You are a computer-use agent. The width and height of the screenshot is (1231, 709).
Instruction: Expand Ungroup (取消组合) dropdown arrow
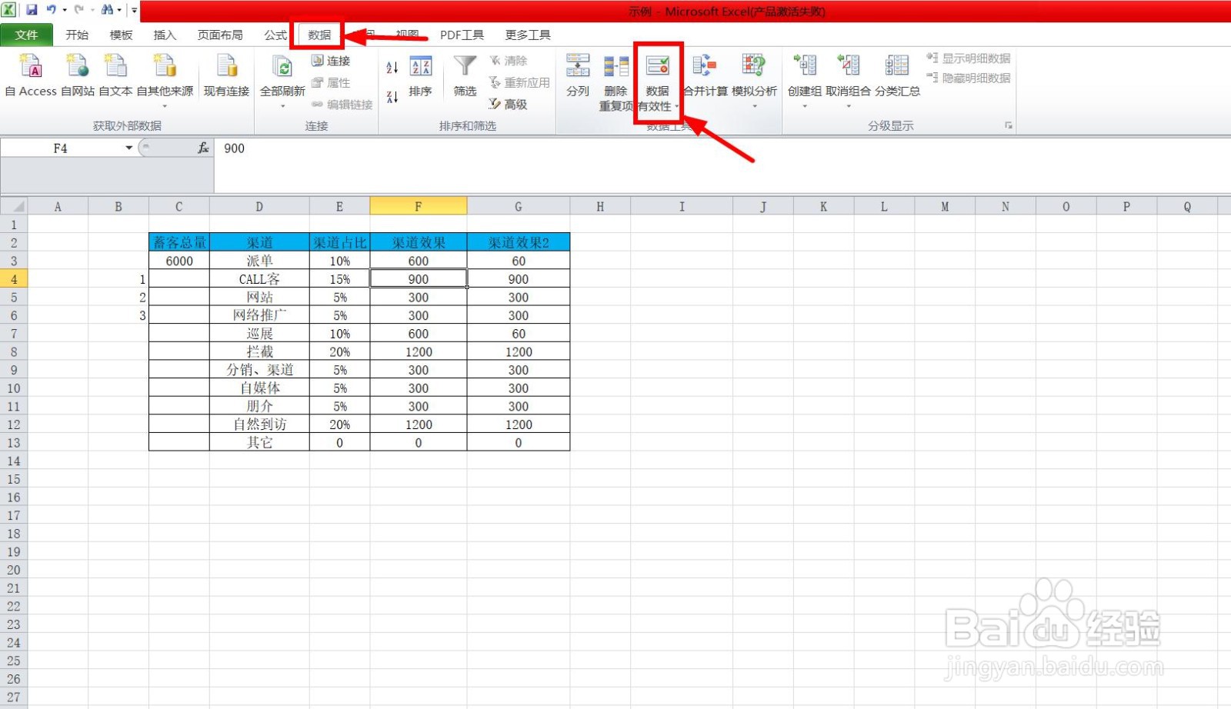pyautogui.click(x=849, y=106)
